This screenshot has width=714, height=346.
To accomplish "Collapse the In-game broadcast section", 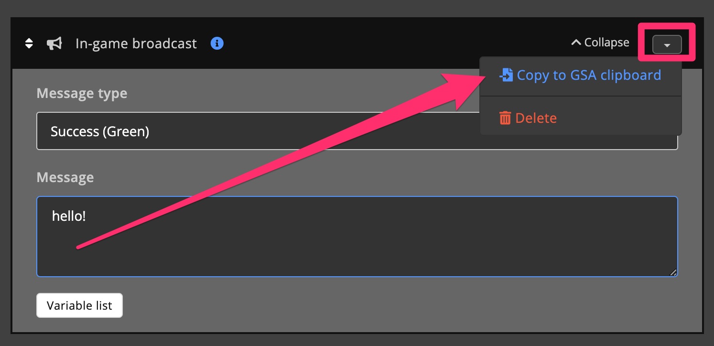I will [600, 42].
